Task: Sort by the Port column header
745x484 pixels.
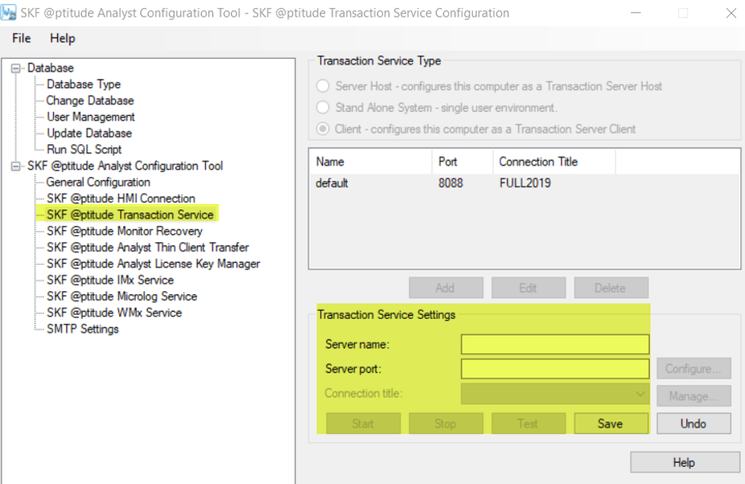Action: point(462,162)
